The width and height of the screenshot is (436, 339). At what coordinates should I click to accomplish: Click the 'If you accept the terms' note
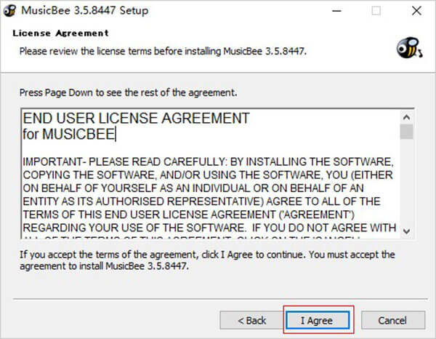tap(207, 260)
